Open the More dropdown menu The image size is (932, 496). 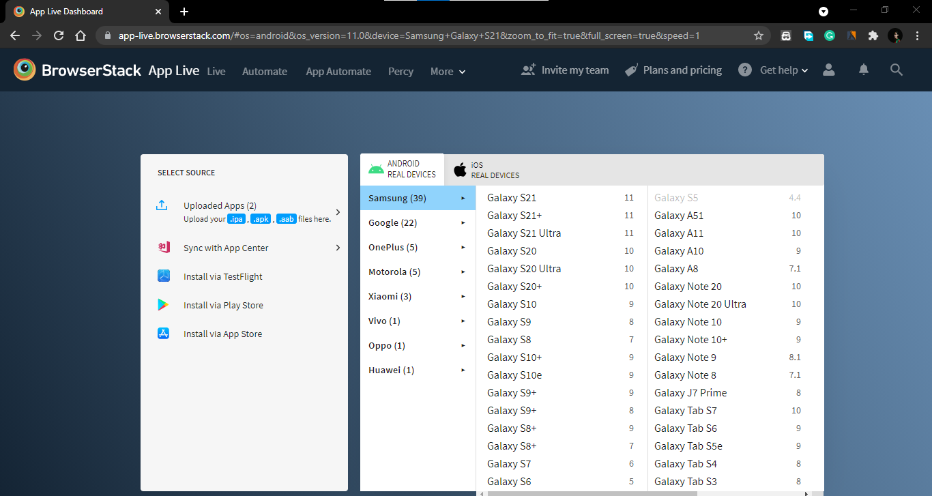[x=448, y=71]
